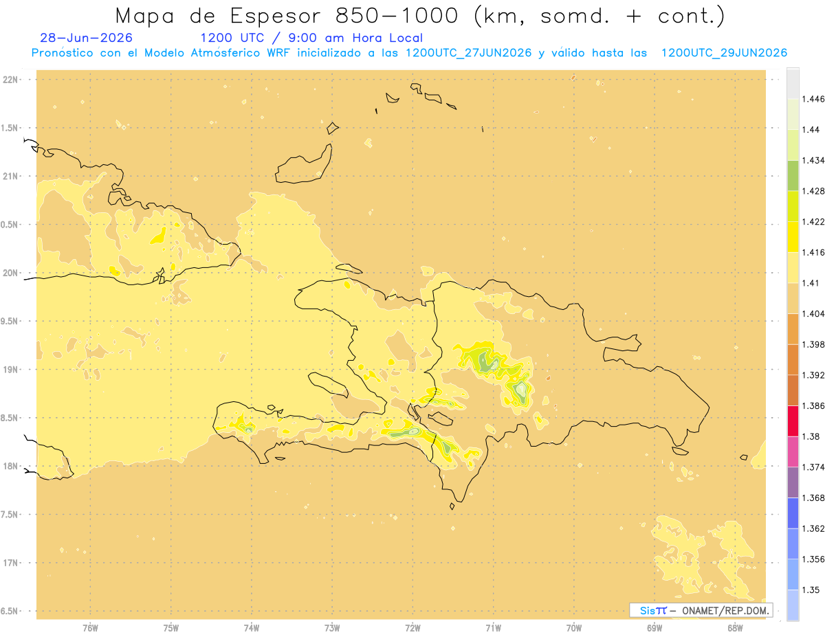This screenshot has width=825, height=637.
Task: Pick the purple swatch between 1.368 and 1.374
Action: (x=793, y=482)
